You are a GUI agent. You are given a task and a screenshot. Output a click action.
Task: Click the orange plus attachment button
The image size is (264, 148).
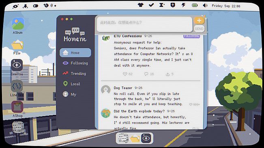click(x=199, y=21)
